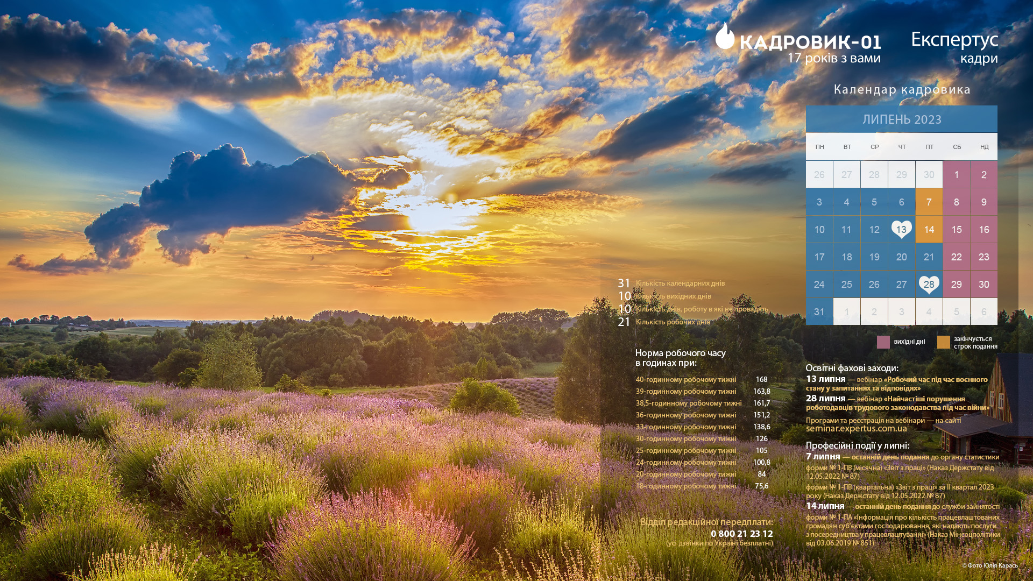
Task: Select July 31 in the calendar
Action: 819,312
